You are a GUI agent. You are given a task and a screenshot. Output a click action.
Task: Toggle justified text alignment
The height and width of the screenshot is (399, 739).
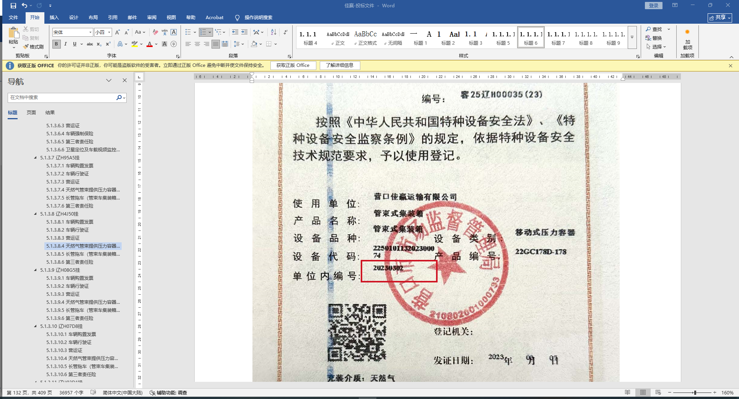click(x=216, y=44)
